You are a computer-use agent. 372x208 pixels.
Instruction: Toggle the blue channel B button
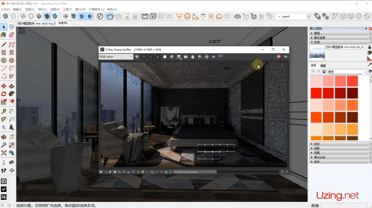pos(158,57)
